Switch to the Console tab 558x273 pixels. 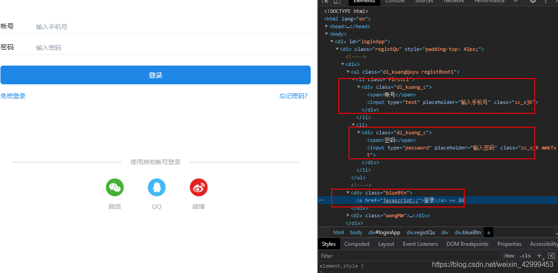click(395, 1)
